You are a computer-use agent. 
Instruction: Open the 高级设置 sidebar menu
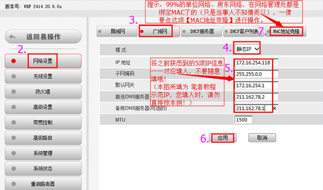pyautogui.click(x=43, y=107)
